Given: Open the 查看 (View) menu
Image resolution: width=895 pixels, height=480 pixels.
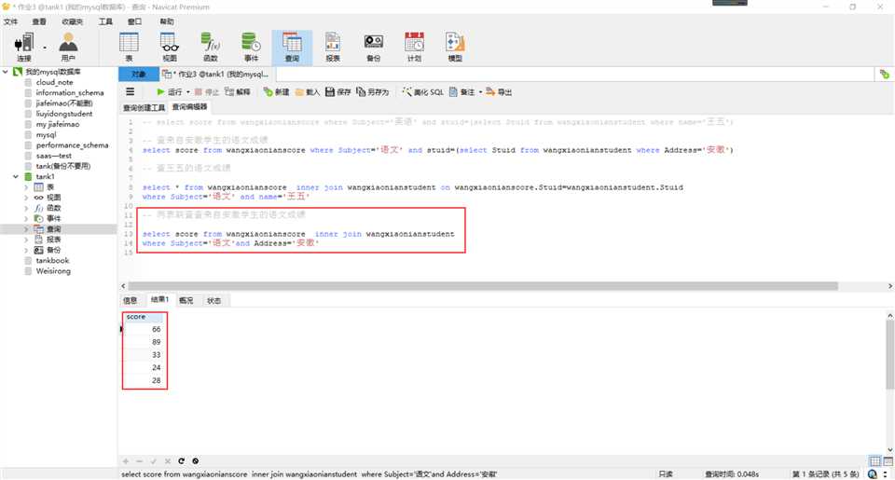Looking at the screenshot, I should pyautogui.click(x=39, y=21).
